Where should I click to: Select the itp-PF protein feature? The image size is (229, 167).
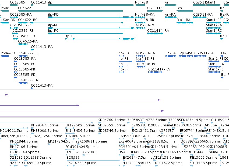point(122,72)
